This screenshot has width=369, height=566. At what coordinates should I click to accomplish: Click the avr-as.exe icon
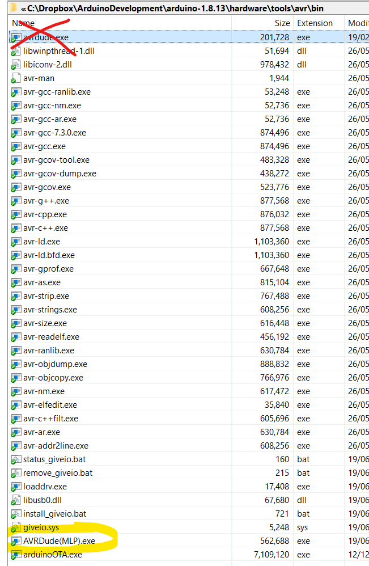click(15, 282)
